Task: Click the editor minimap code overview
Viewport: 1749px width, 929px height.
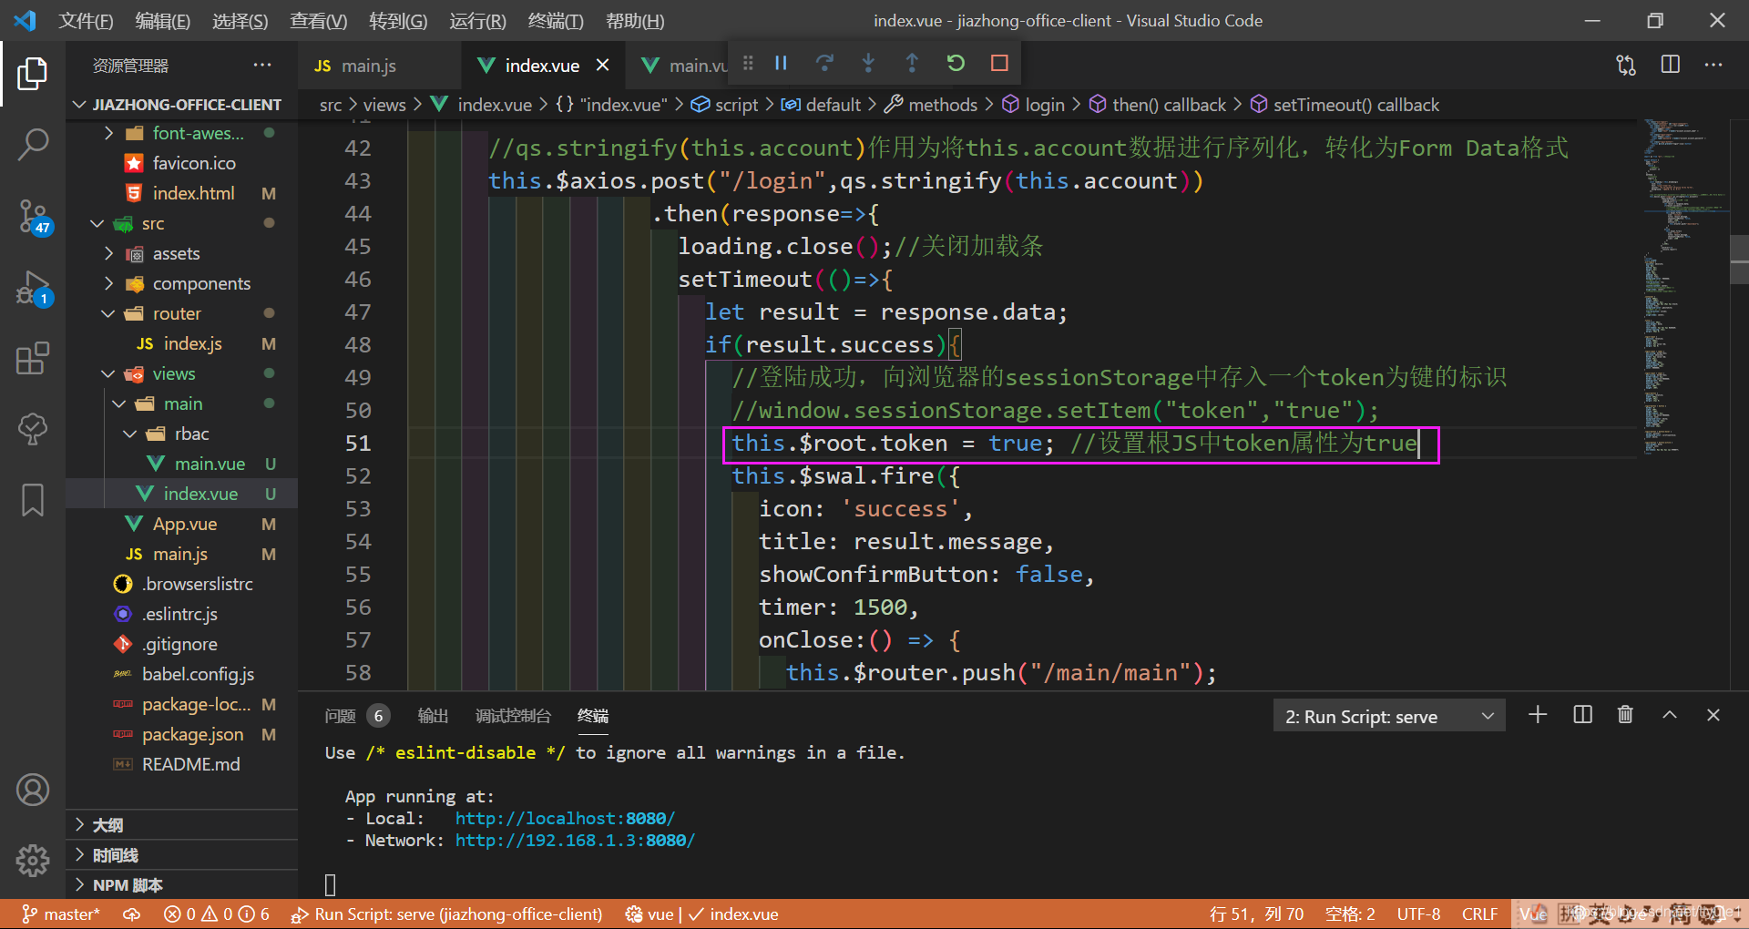Action: click(1683, 287)
